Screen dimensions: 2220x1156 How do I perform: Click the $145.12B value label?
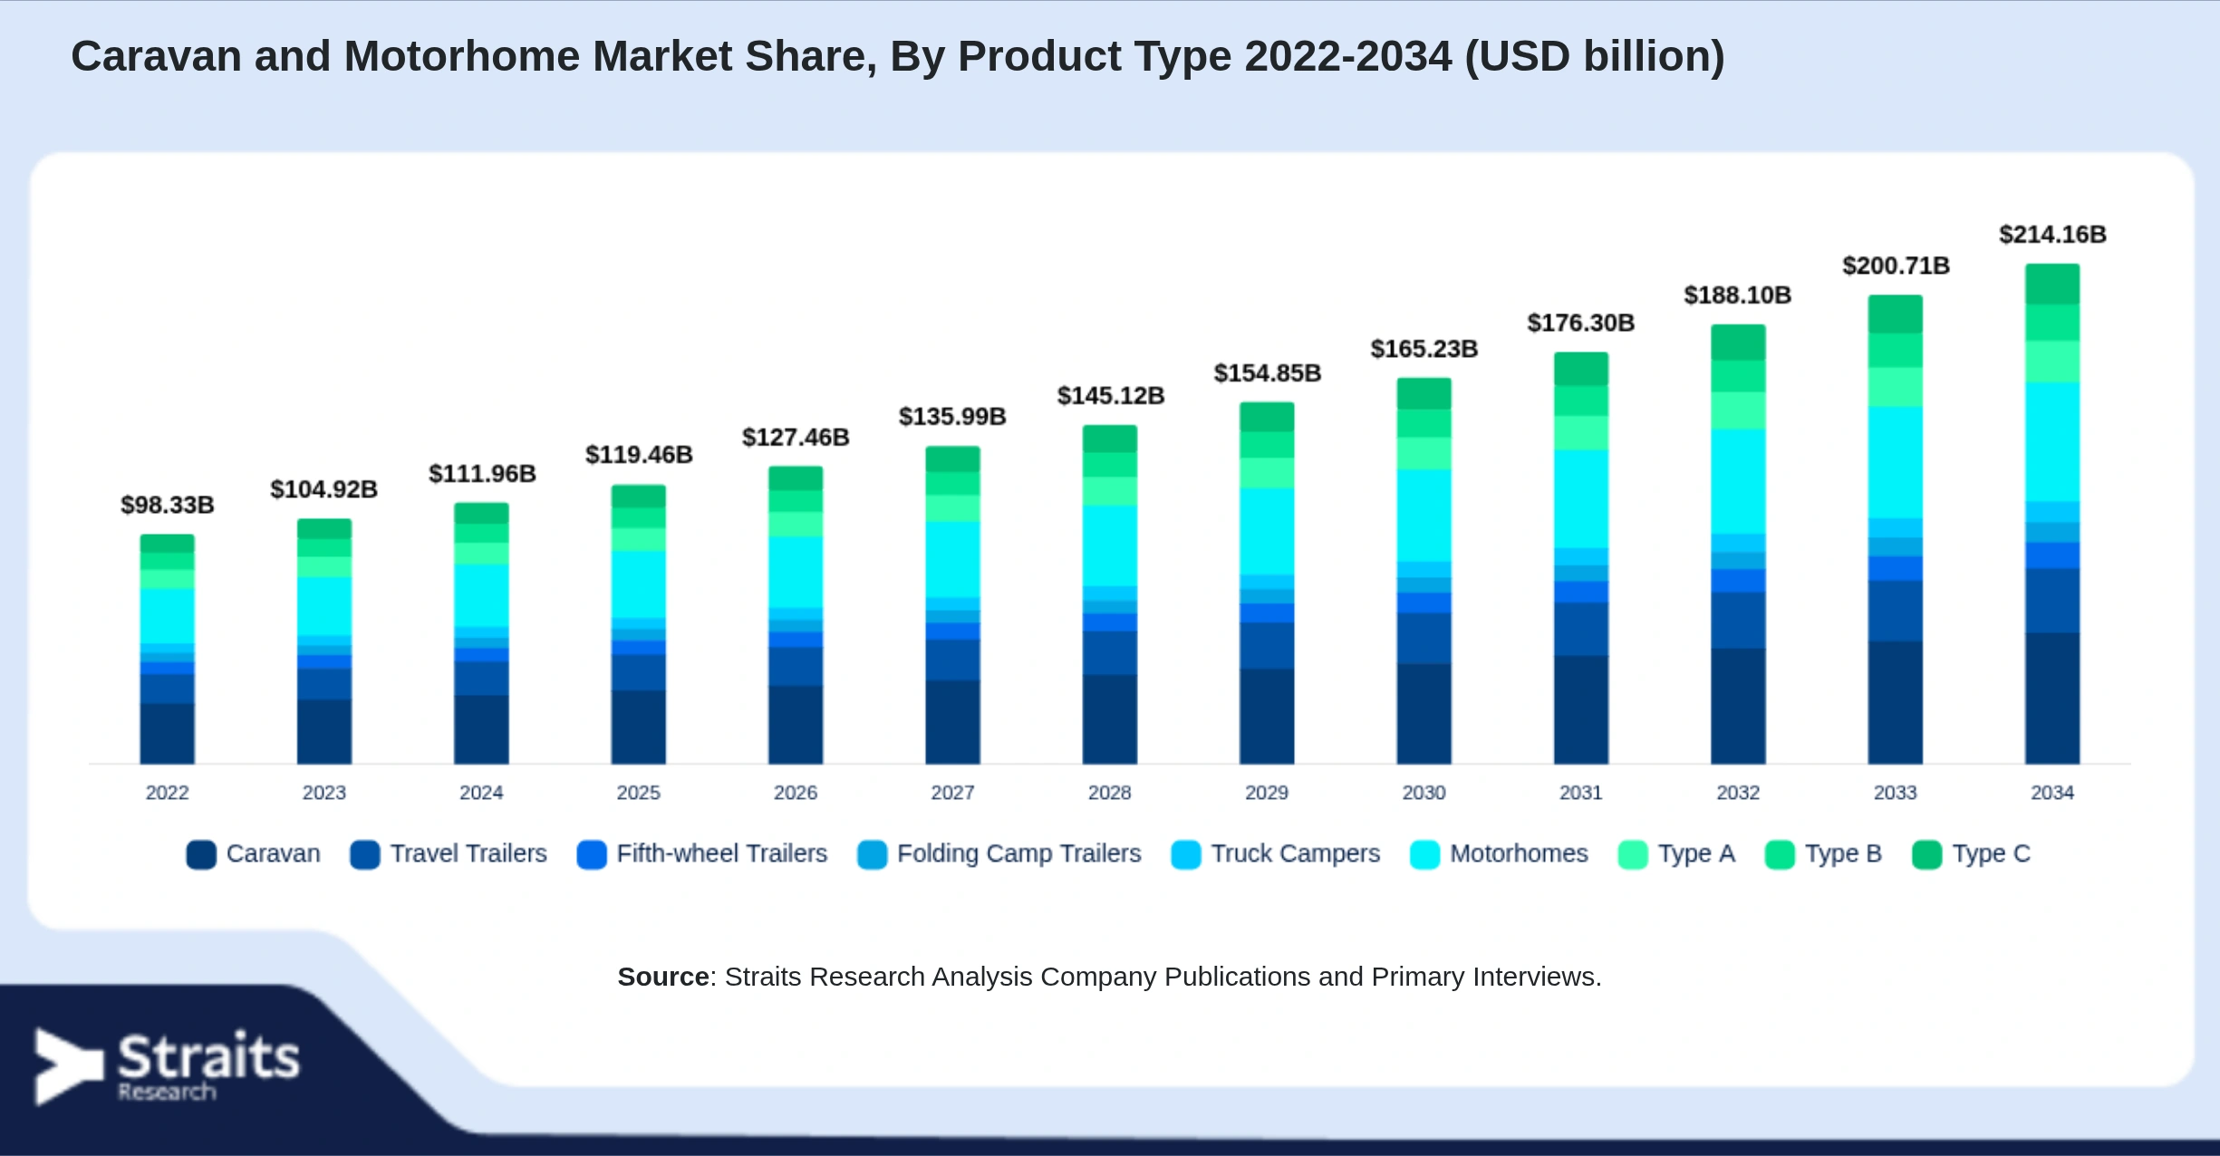pos(1110,396)
